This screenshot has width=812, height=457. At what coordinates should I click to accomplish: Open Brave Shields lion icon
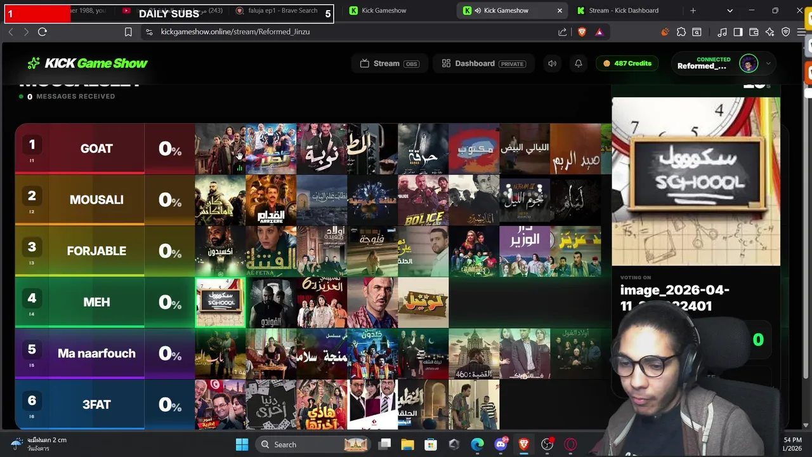(582, 32)
